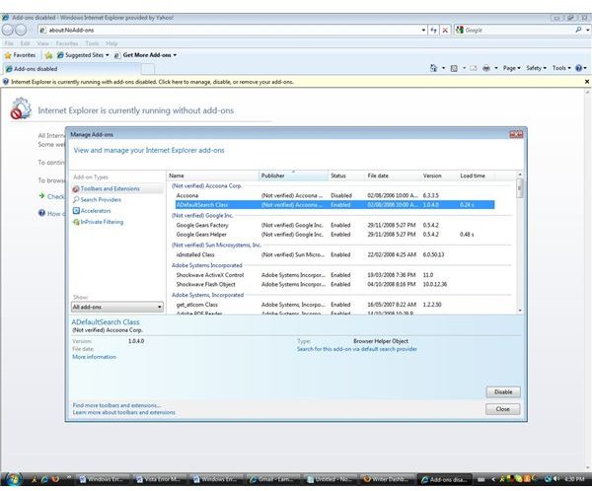Click the add-on list scrollbar down arrow
The width and height of the screenshot is (592, 491).
tap(520, 311)
